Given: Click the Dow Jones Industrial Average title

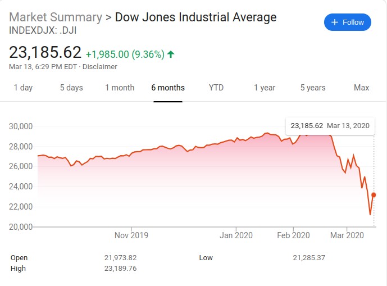Looking at the screenshot, I should [195, 17].
